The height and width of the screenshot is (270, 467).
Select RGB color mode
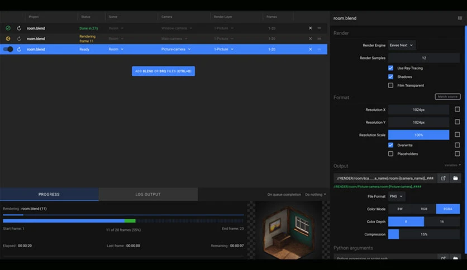(424, 209)
